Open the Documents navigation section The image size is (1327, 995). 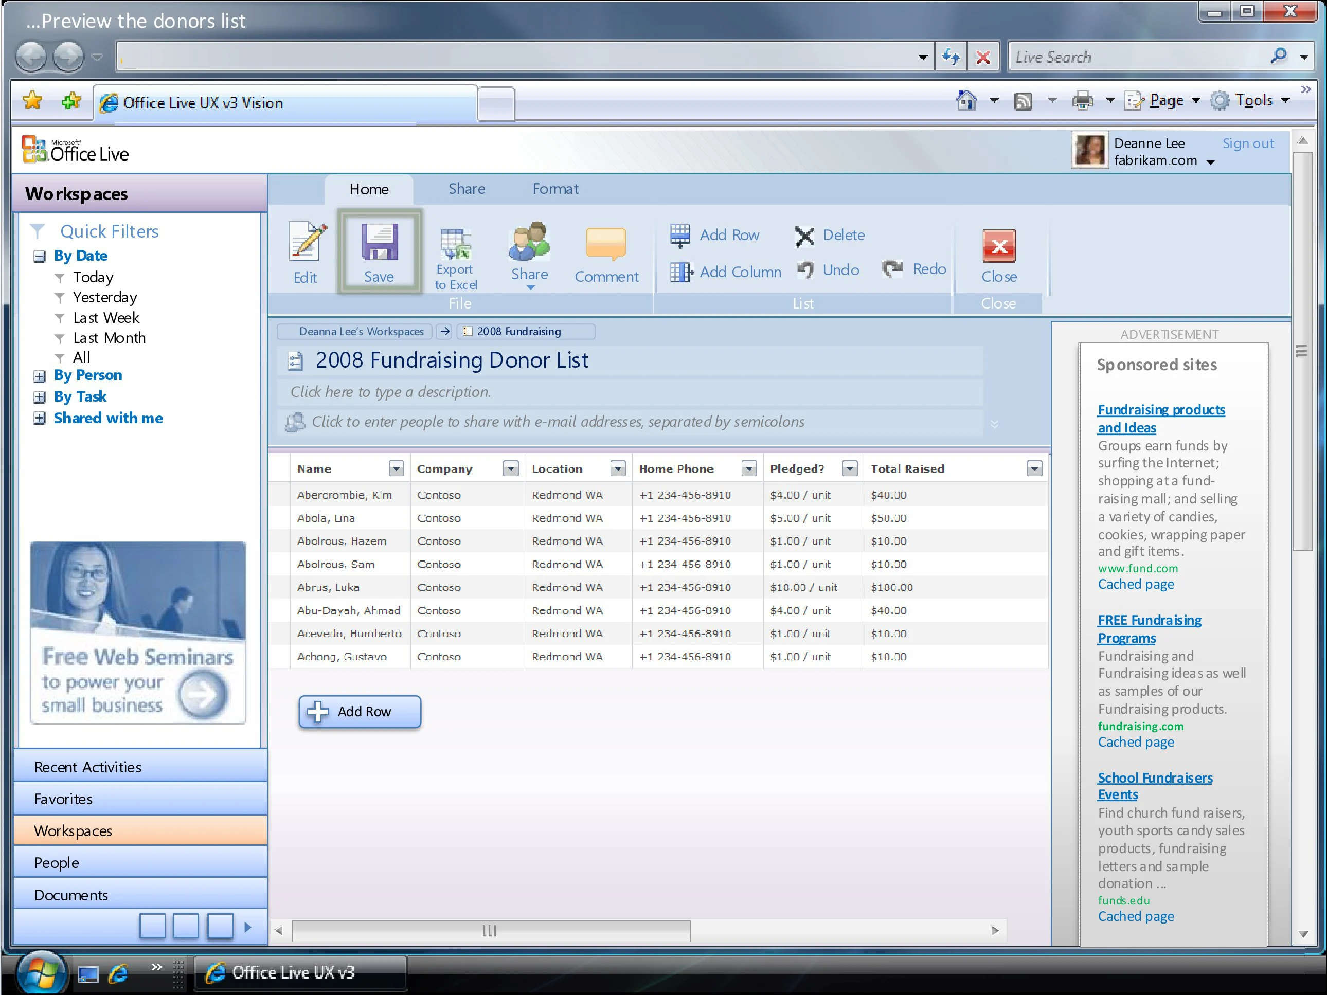pos(140,895)
